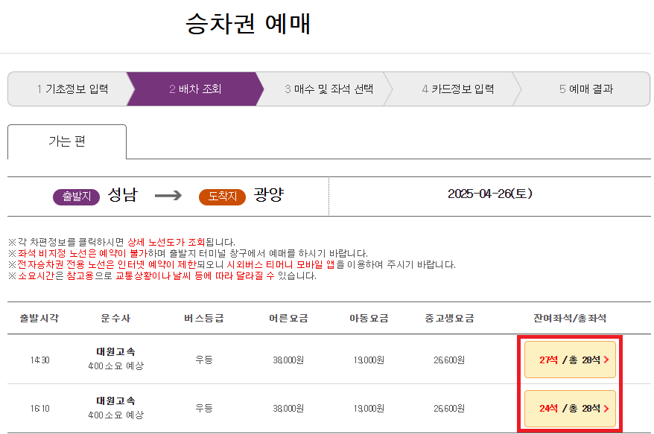Click the notice about 소요시간은 참고용
The height and width of the screenshot is (434, 654).
[x=162, y=276]
